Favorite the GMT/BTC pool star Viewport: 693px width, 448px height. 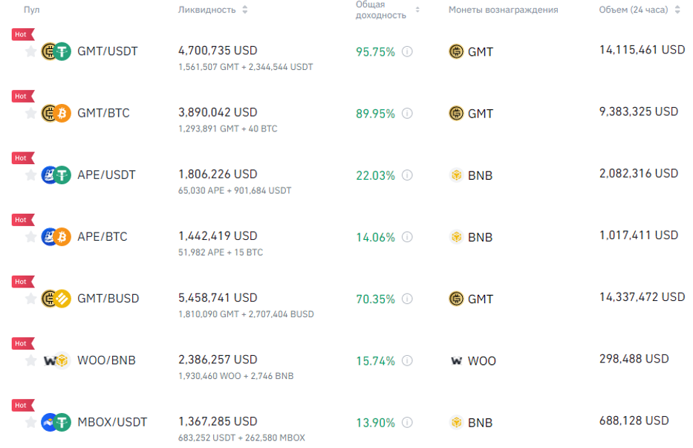click(30, 113)
